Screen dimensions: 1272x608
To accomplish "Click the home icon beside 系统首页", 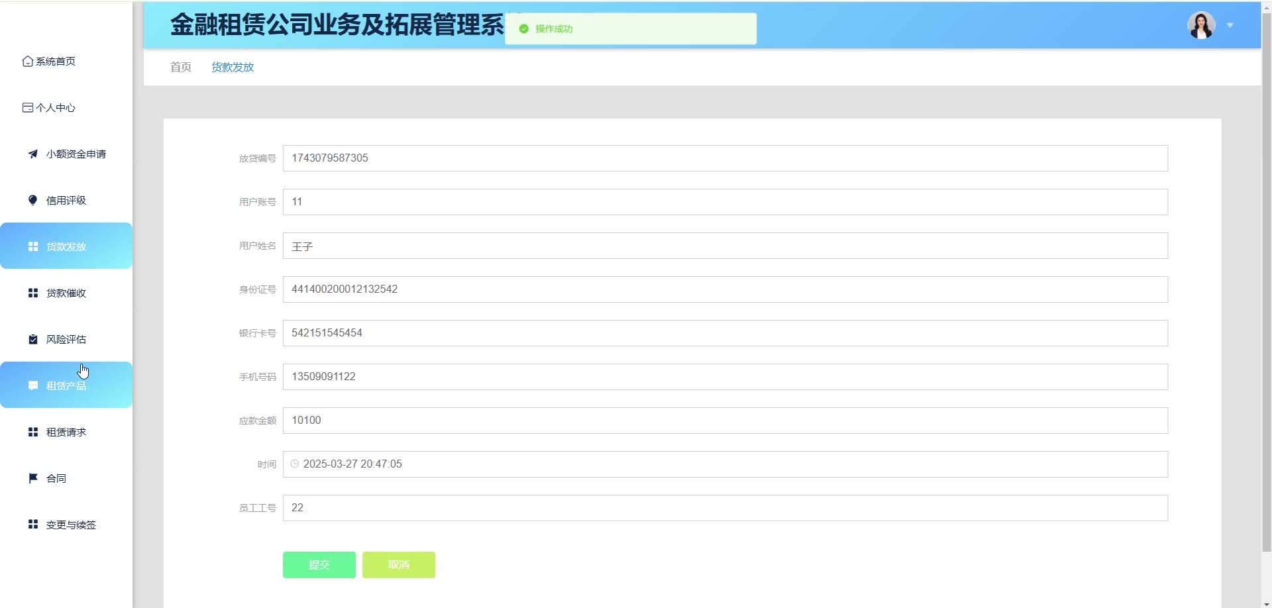I will tap(27, 62).
